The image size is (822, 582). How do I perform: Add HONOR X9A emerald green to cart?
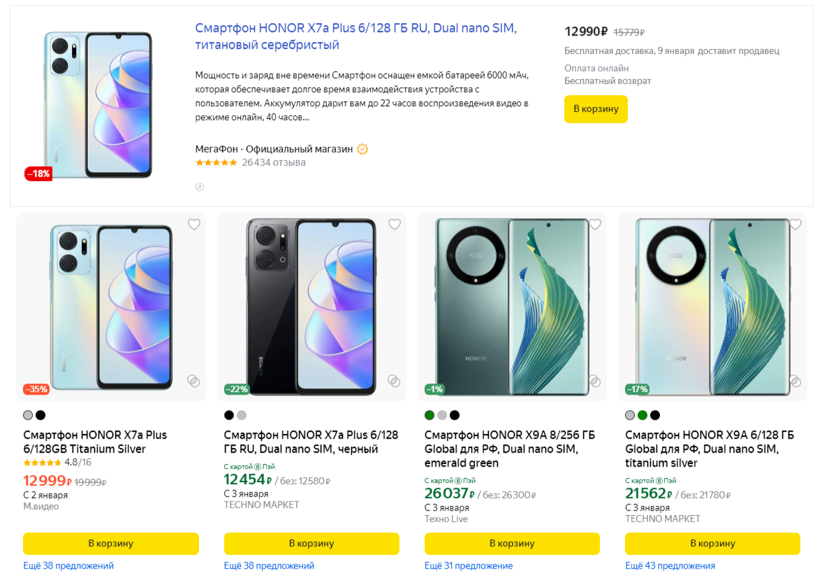(x=512, y=543)
